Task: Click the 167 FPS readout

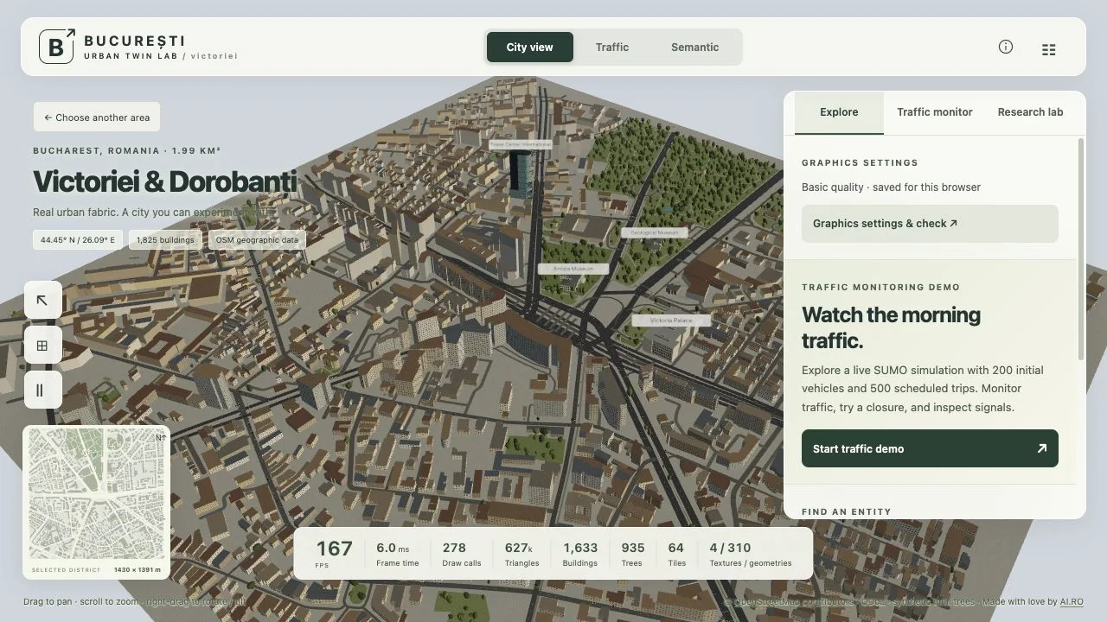Action: [334, 553]
